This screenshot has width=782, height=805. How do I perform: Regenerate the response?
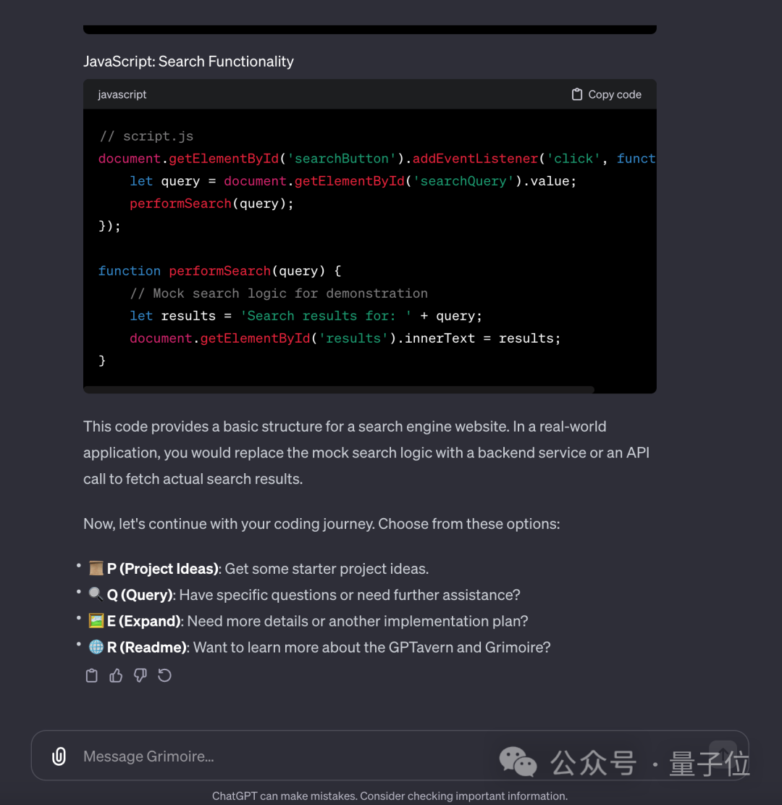165,675
